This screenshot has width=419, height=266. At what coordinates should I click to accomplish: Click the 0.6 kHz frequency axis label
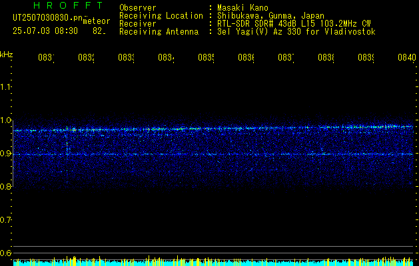[x=5, y=253]
